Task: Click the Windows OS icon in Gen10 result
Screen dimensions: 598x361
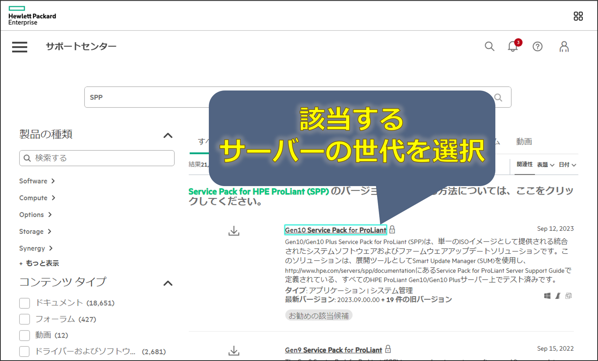Action: click(547, 296)
